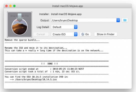Click the 'This can take a * really * long time' line

[54, 51]
